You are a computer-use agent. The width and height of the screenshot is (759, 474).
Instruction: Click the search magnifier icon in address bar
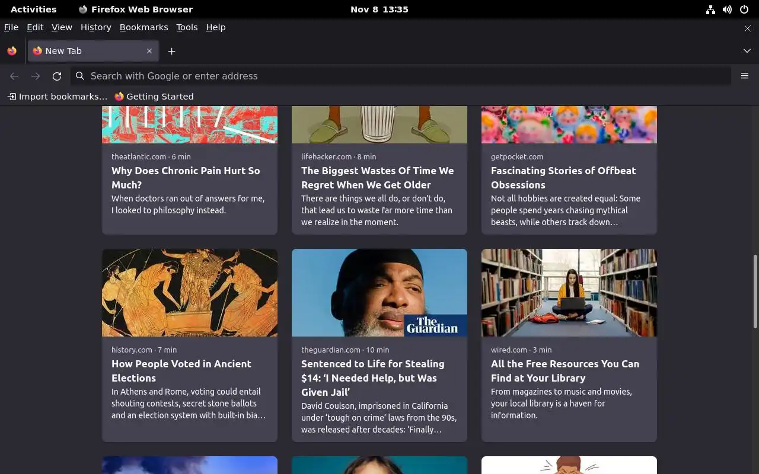(x=80, y=76)
